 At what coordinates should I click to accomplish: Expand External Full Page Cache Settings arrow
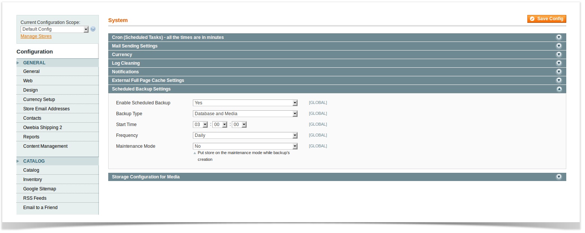[559, 80]
